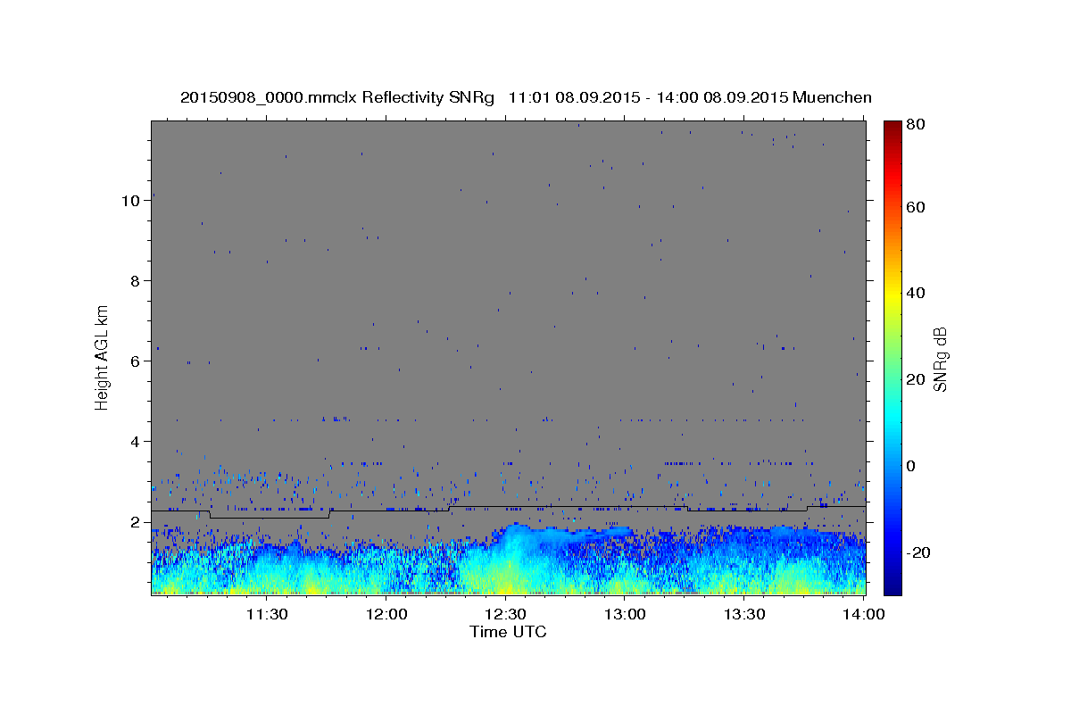
Task: Click the height axis value 6
Action: point(135,361)
